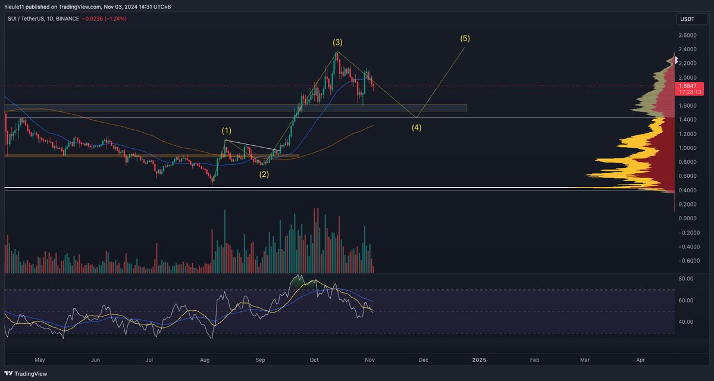Click the Jun label on time axis
714x381 pixels.
[x=95, y=360]
